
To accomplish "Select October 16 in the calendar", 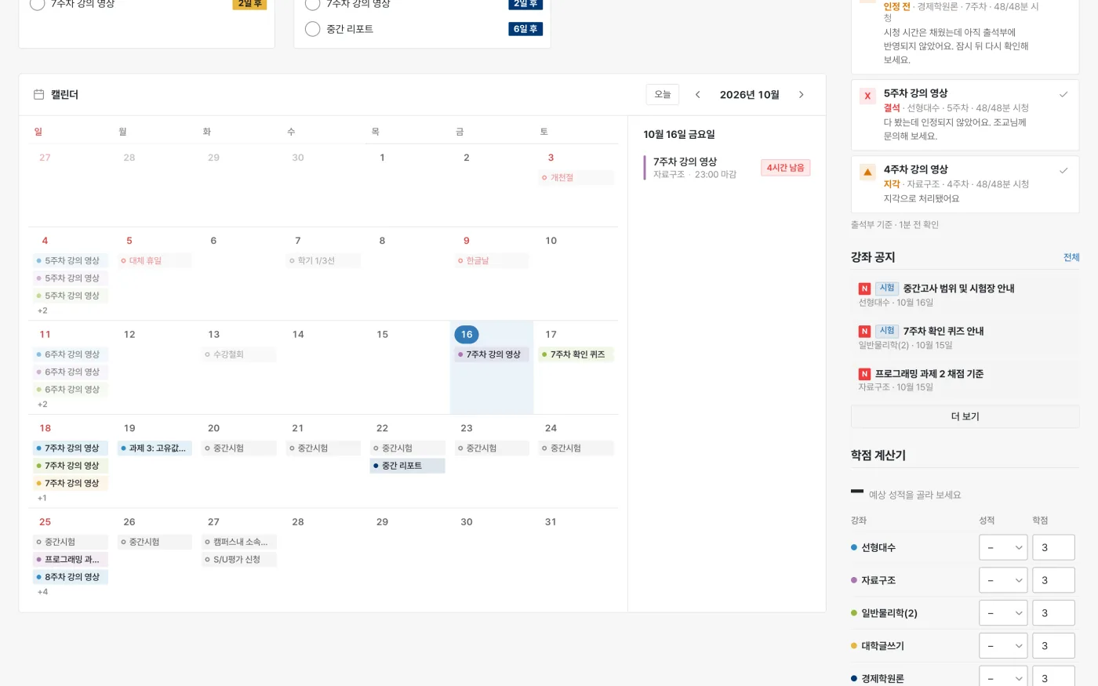I will point(467,335).
